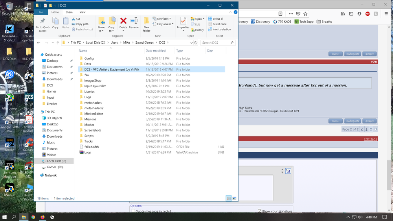Switch to View ribbon tab
Viewport: 393px width, 221px height.
[83, 12]
